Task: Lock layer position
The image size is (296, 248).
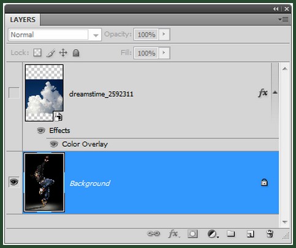Action: 63,53
